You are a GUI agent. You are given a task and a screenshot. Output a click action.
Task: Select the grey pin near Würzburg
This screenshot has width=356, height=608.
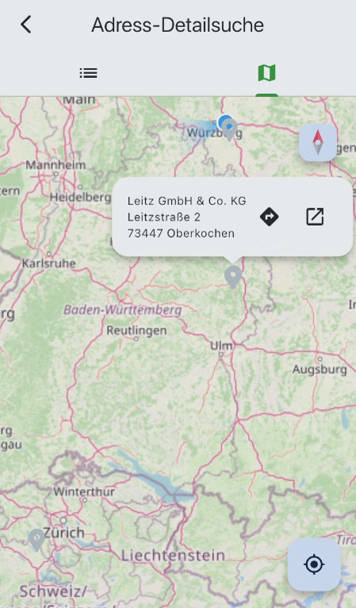(231, 130)
